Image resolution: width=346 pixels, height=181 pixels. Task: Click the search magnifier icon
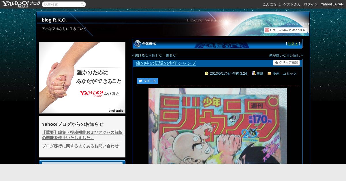pos(82,4)
